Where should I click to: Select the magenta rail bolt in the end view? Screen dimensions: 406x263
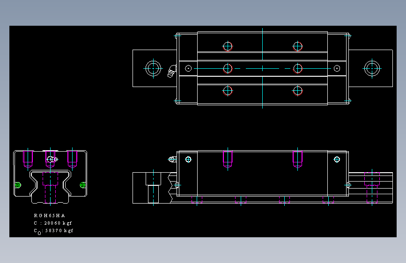point(50,188)
